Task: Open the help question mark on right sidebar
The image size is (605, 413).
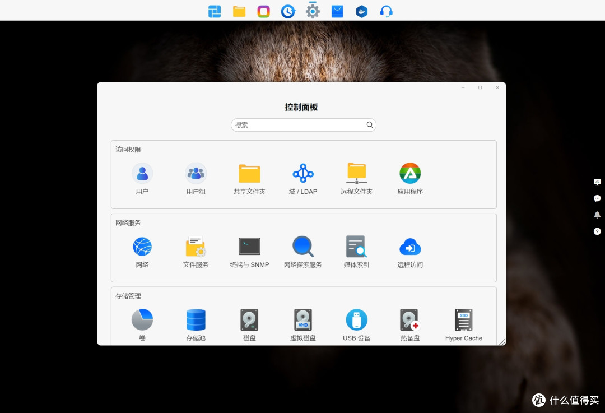Action: (x=597, y=231)
